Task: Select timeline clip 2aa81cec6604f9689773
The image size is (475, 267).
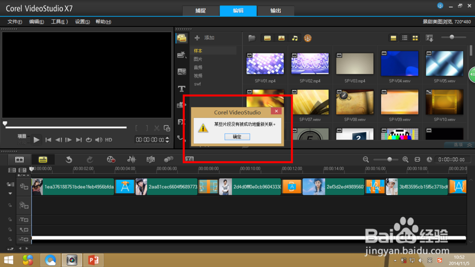Action: (166, 186)
